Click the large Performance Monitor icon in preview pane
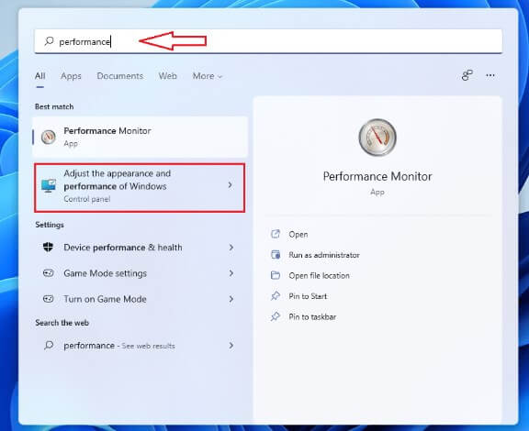Screen dimensions: 529x431 377,138
